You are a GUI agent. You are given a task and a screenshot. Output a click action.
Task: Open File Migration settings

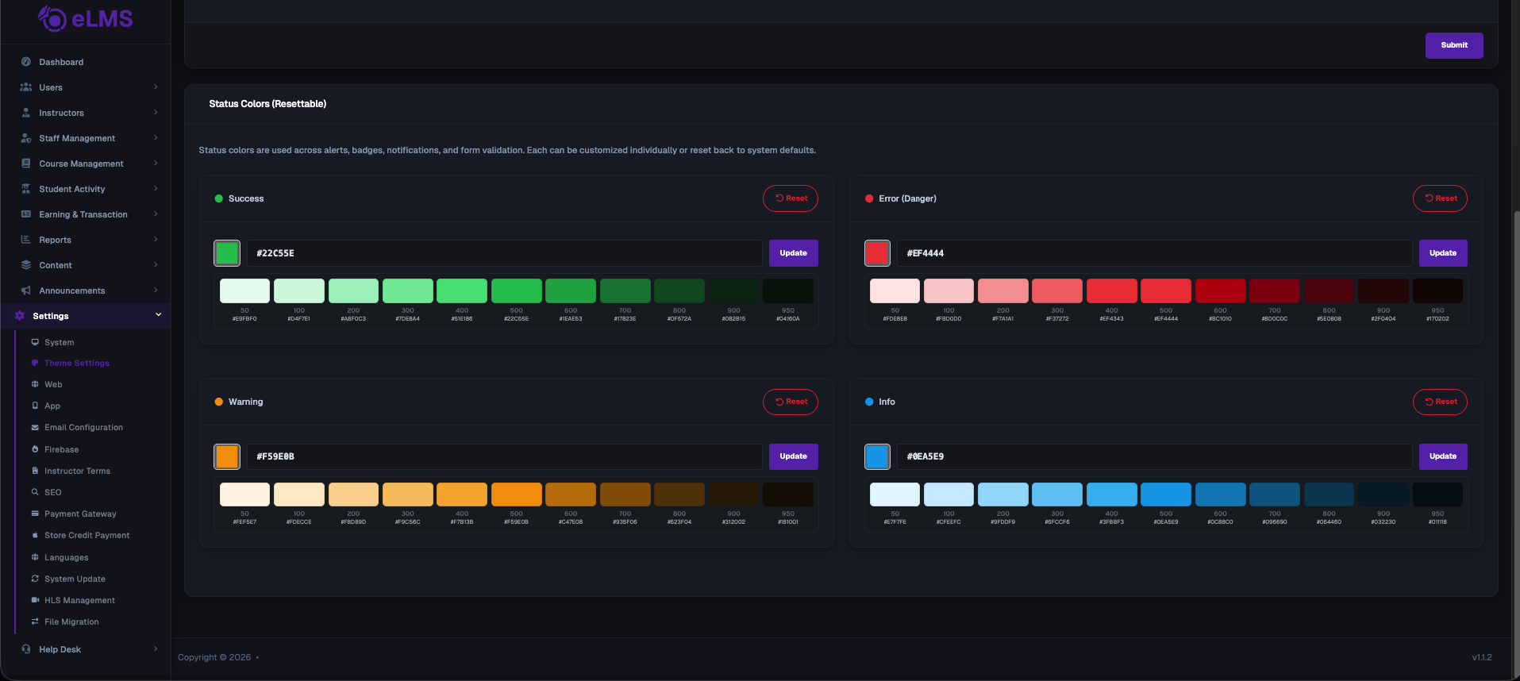click(x=71, y=621)
